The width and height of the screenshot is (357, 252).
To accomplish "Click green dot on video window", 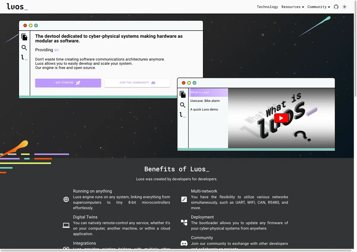I will 195,83.
